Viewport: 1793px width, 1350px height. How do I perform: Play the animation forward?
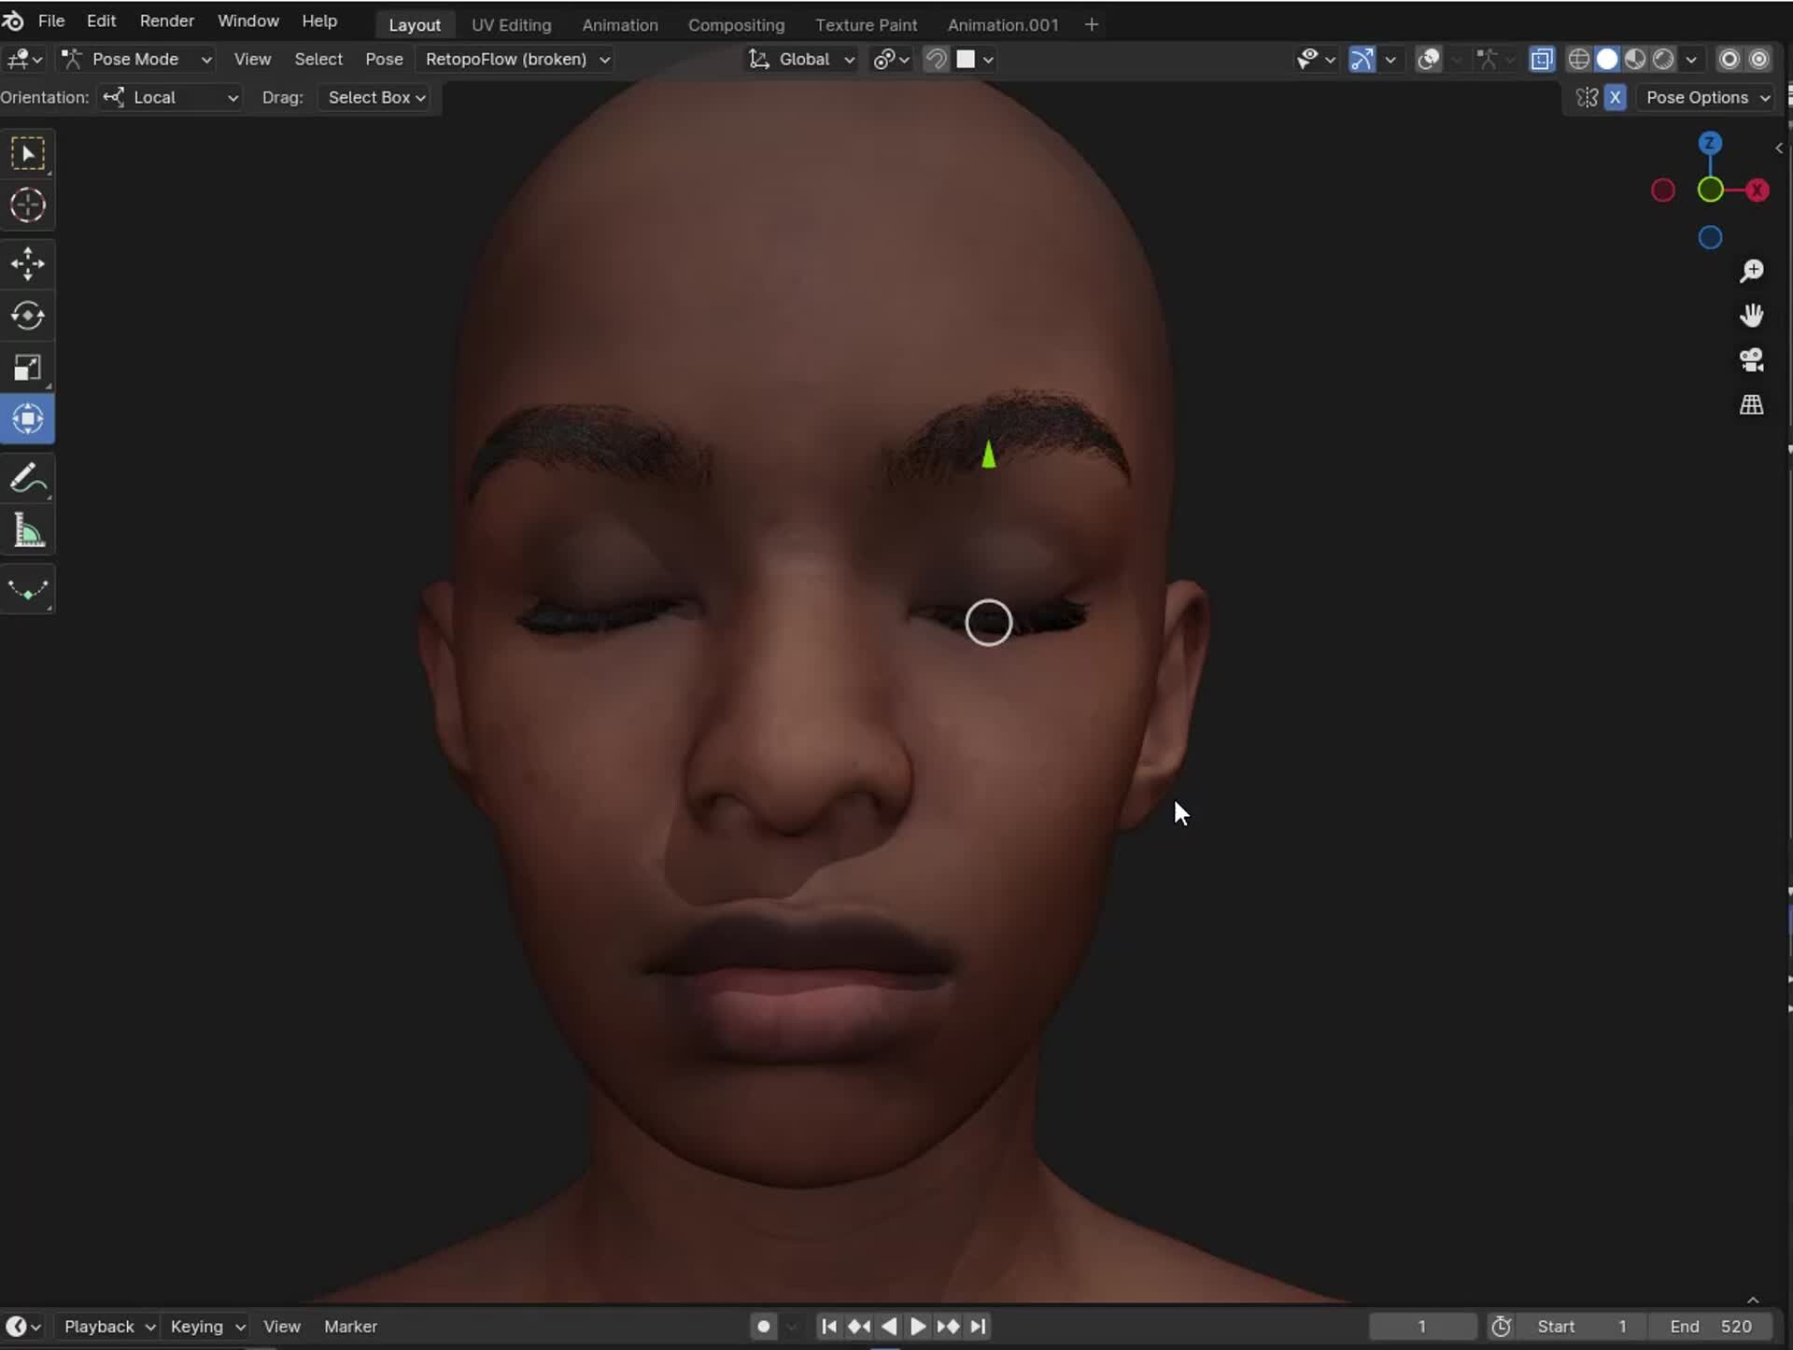(920, 1327)
